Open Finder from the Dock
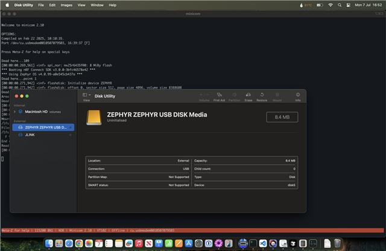The height and width of the screenshot is (251, 386). [x=49, y=243]
